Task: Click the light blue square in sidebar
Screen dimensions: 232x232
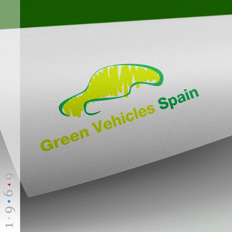Action: point(9,218)
